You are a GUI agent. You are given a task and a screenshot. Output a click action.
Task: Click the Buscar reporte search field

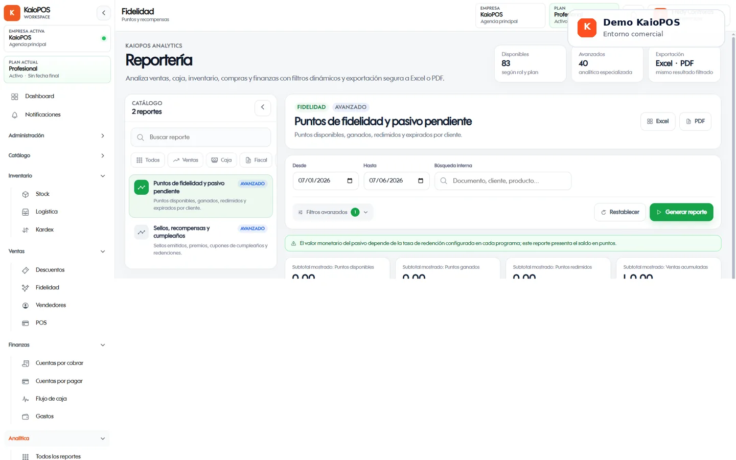pos(201,137)
